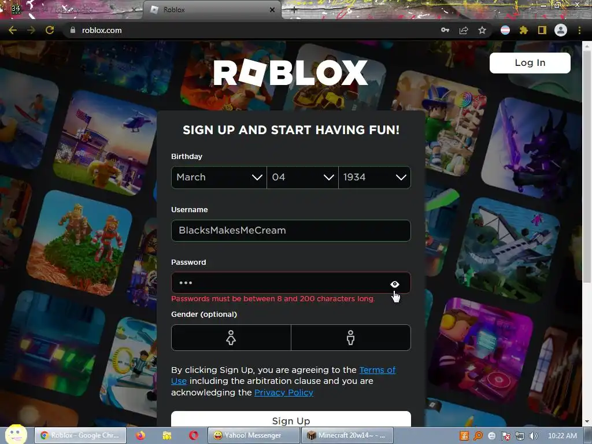Switch to the Roblox tab

212,10
